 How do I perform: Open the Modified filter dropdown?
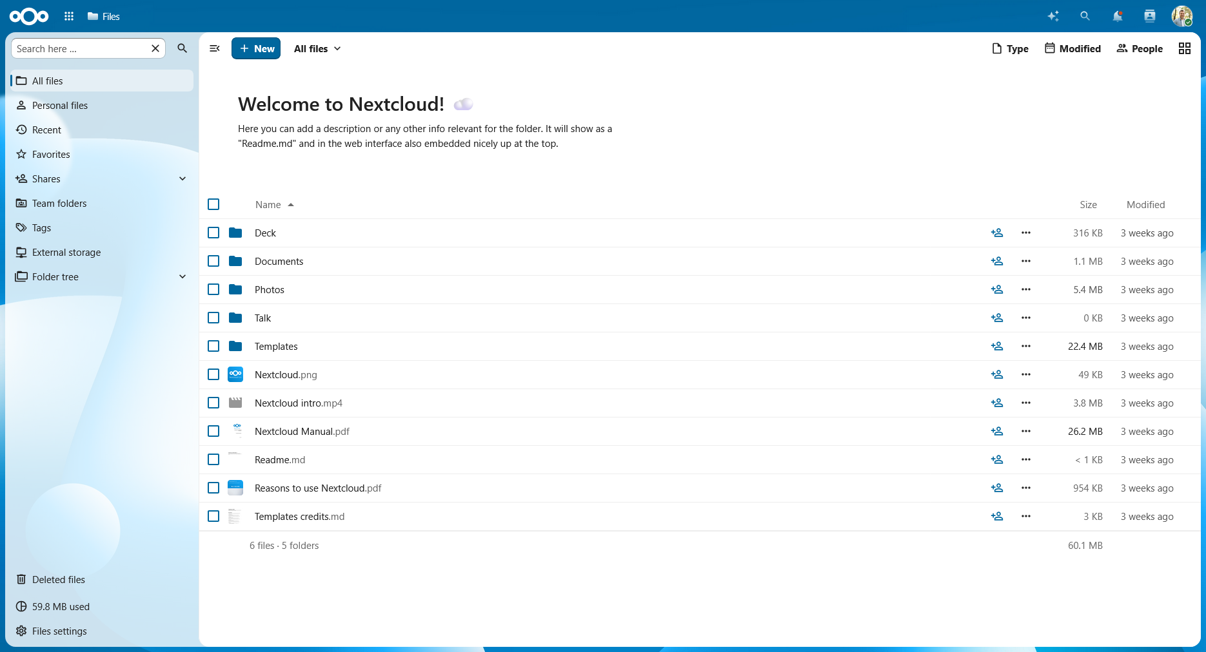[1073, 48]
